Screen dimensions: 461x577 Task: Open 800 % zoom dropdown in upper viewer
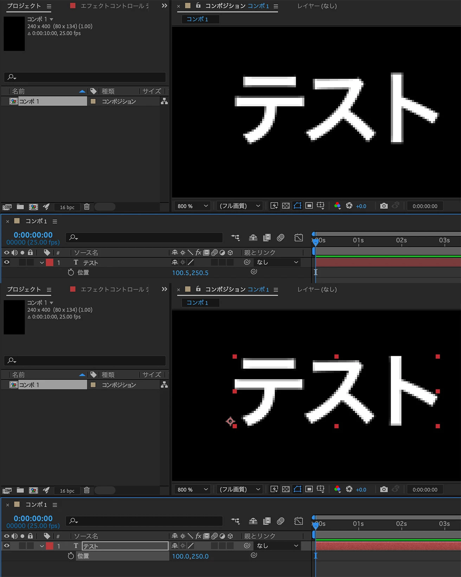coord(193,206)
